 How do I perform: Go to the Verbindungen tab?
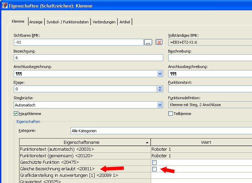[x=104, y=22]
